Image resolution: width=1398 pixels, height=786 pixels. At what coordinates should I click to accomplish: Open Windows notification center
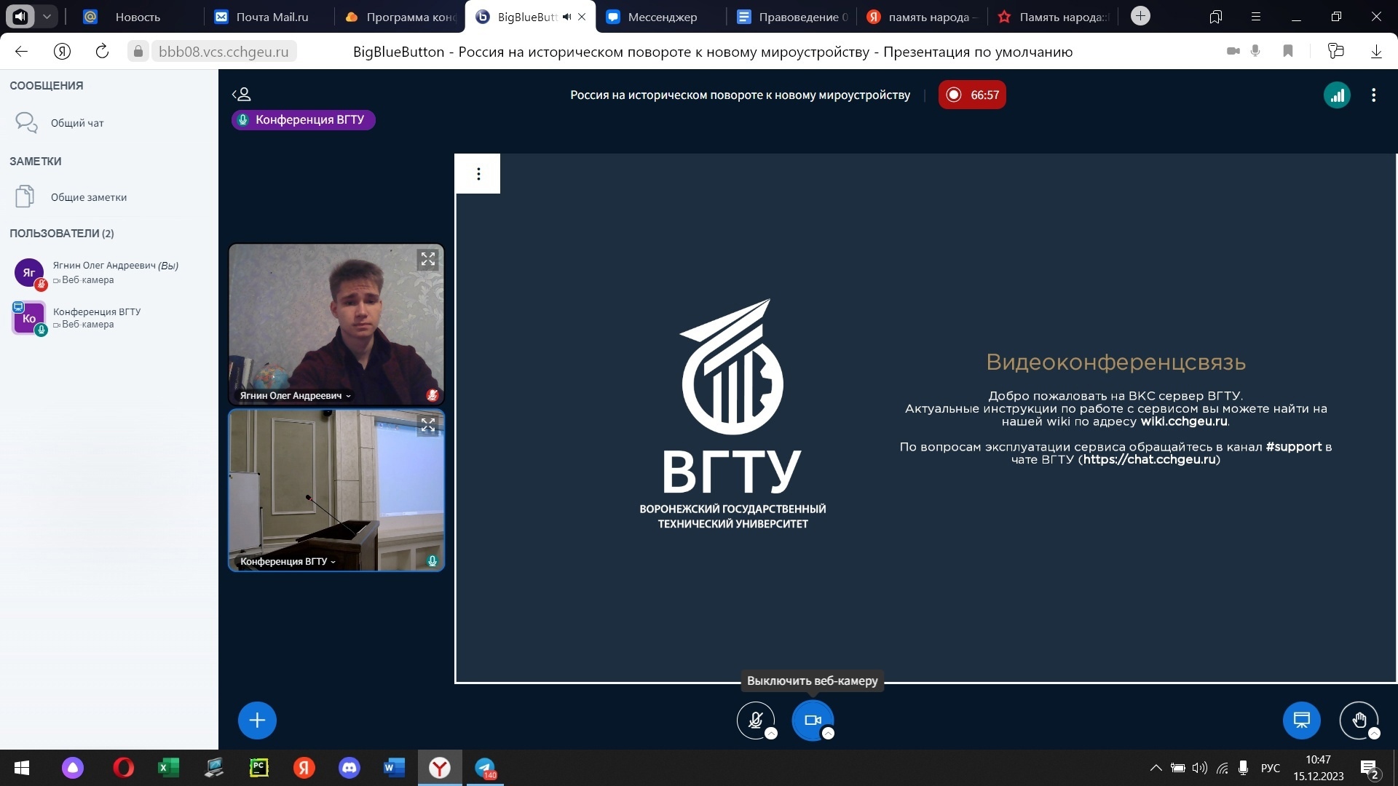[1369, 769]
